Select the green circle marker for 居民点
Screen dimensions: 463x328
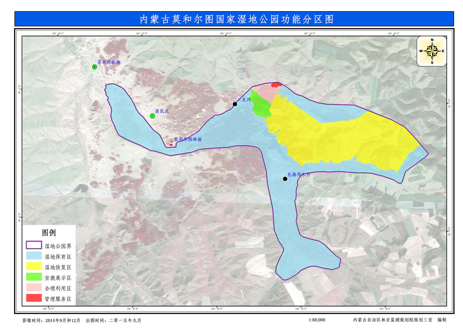pyautogui.click(x=152, y=116)
